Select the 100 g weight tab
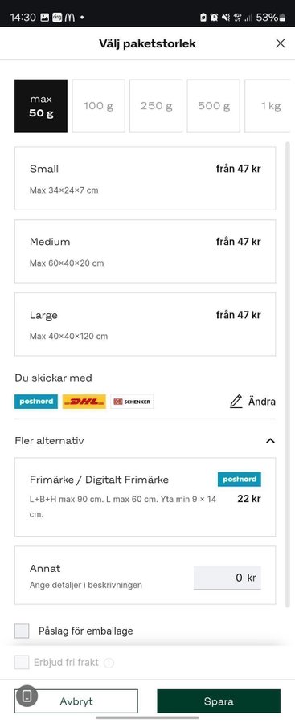Image resolution: width=295 pixels, height=723 pixels. coord(98,105)
